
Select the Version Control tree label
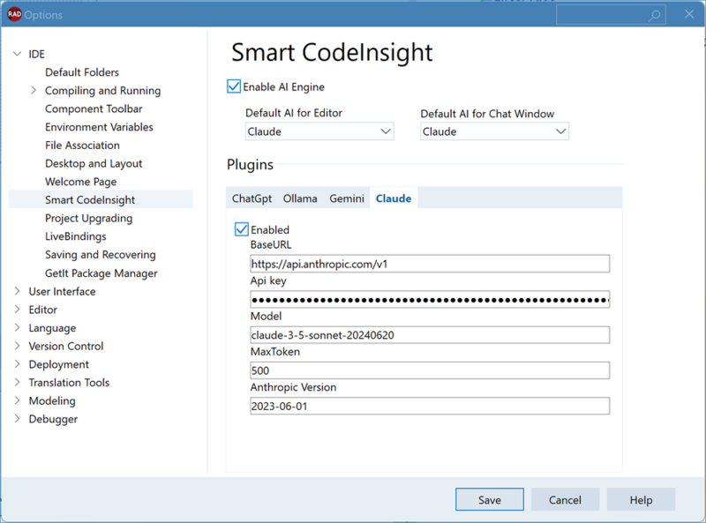66,346
